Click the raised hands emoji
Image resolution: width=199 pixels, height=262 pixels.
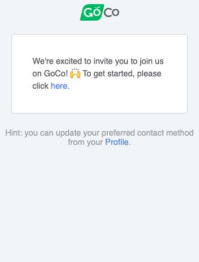tap(75, 74)
